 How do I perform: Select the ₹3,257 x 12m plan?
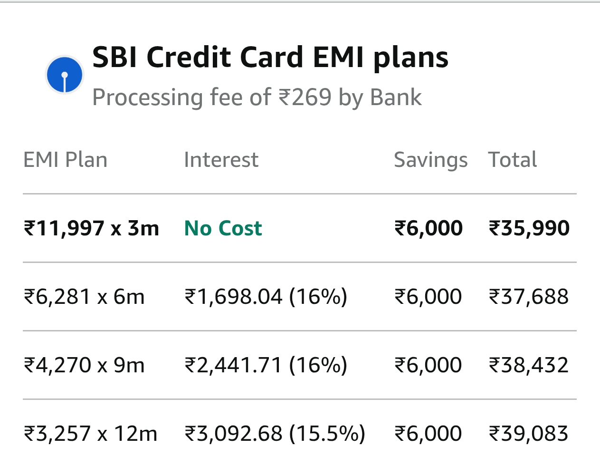point(90,434)
